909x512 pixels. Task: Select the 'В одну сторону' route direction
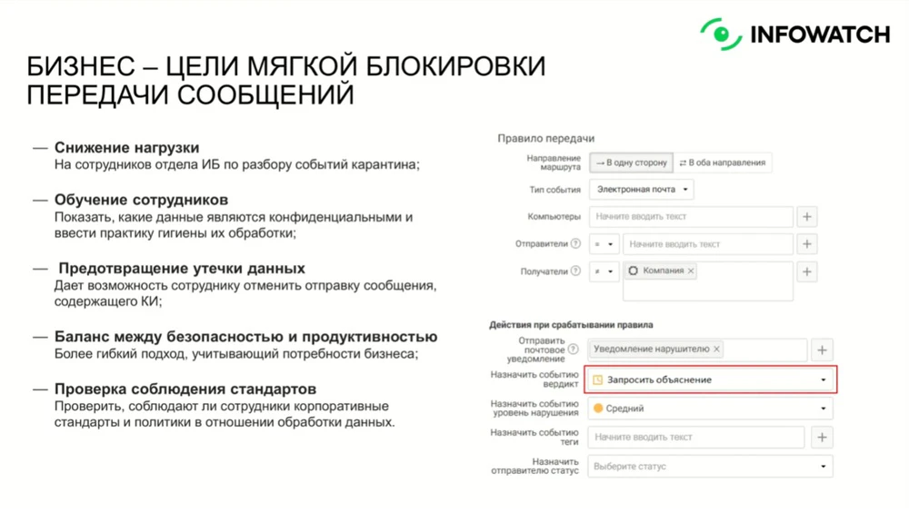click(632, 162)
